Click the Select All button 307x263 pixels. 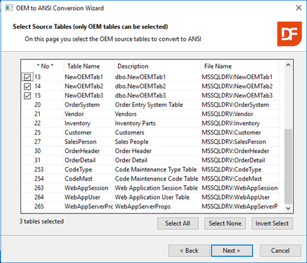coord(178,223)
